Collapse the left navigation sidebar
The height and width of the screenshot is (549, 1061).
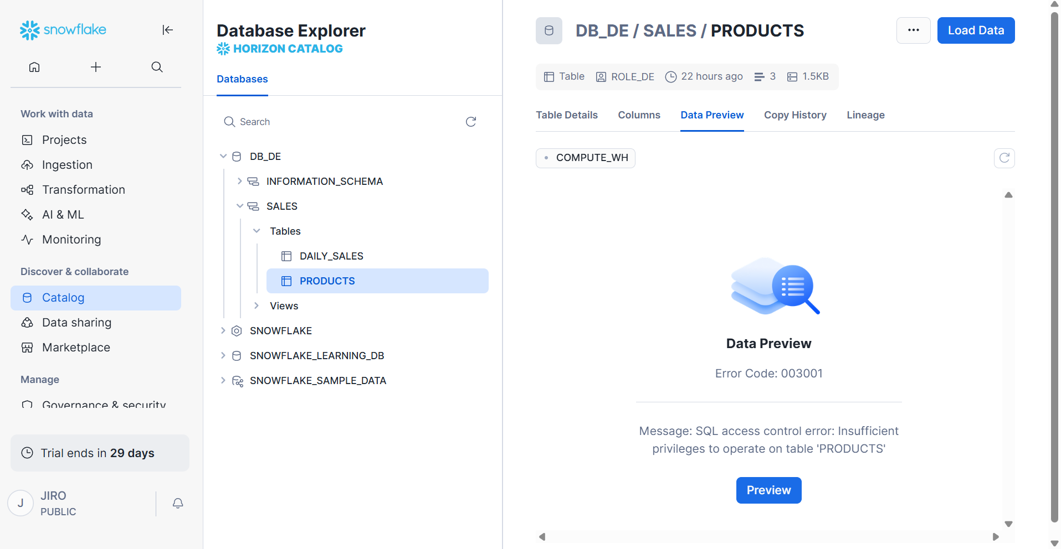tap(167, 30)
